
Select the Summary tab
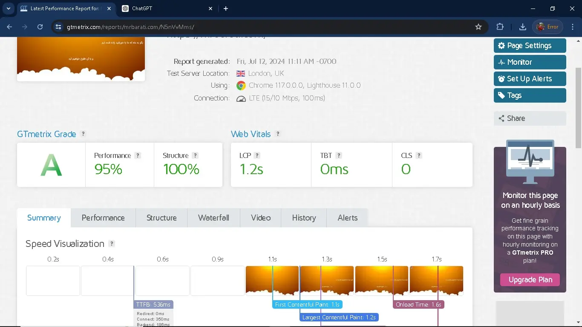pos(44,218)
